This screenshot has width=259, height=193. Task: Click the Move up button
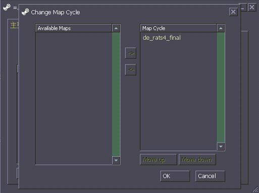click(x=158, y=159)
